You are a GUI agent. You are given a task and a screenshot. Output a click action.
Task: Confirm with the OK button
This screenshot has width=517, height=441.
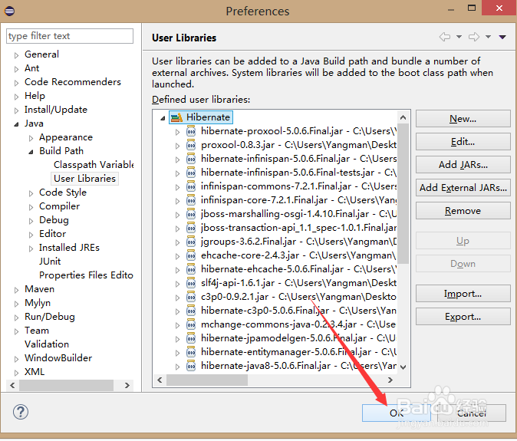[x=397, y=413]
